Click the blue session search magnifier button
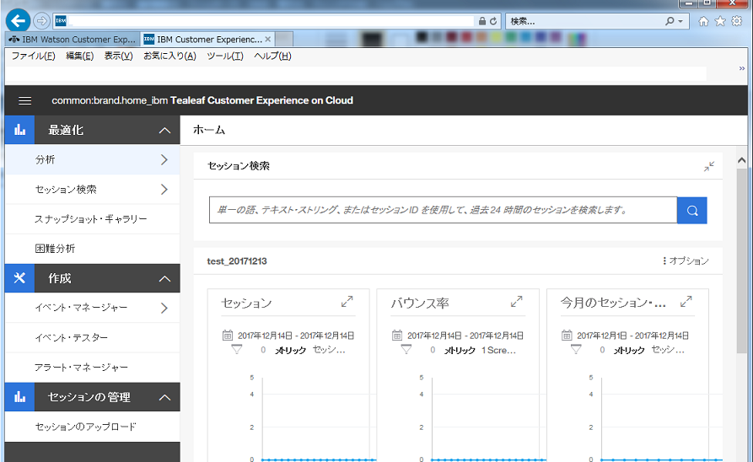This screenshot has height=462, width=753. (692, 211)
